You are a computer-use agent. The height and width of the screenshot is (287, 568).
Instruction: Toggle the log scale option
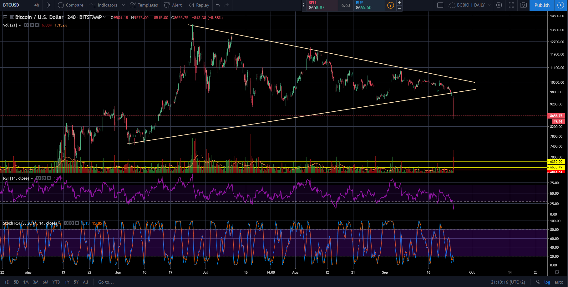pyautogui.click(x=547, y=282)
